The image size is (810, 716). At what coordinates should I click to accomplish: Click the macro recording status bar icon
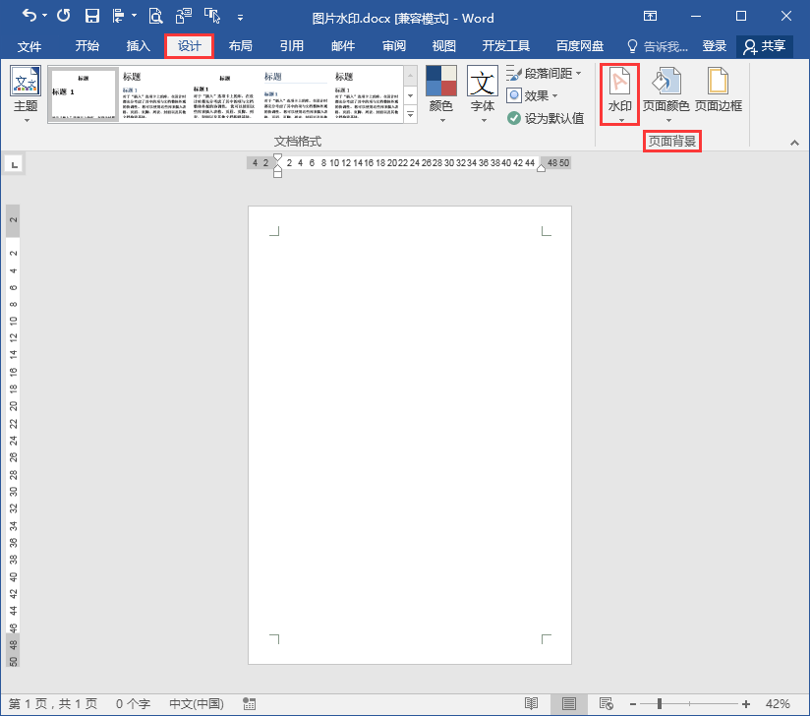point(249,703)
